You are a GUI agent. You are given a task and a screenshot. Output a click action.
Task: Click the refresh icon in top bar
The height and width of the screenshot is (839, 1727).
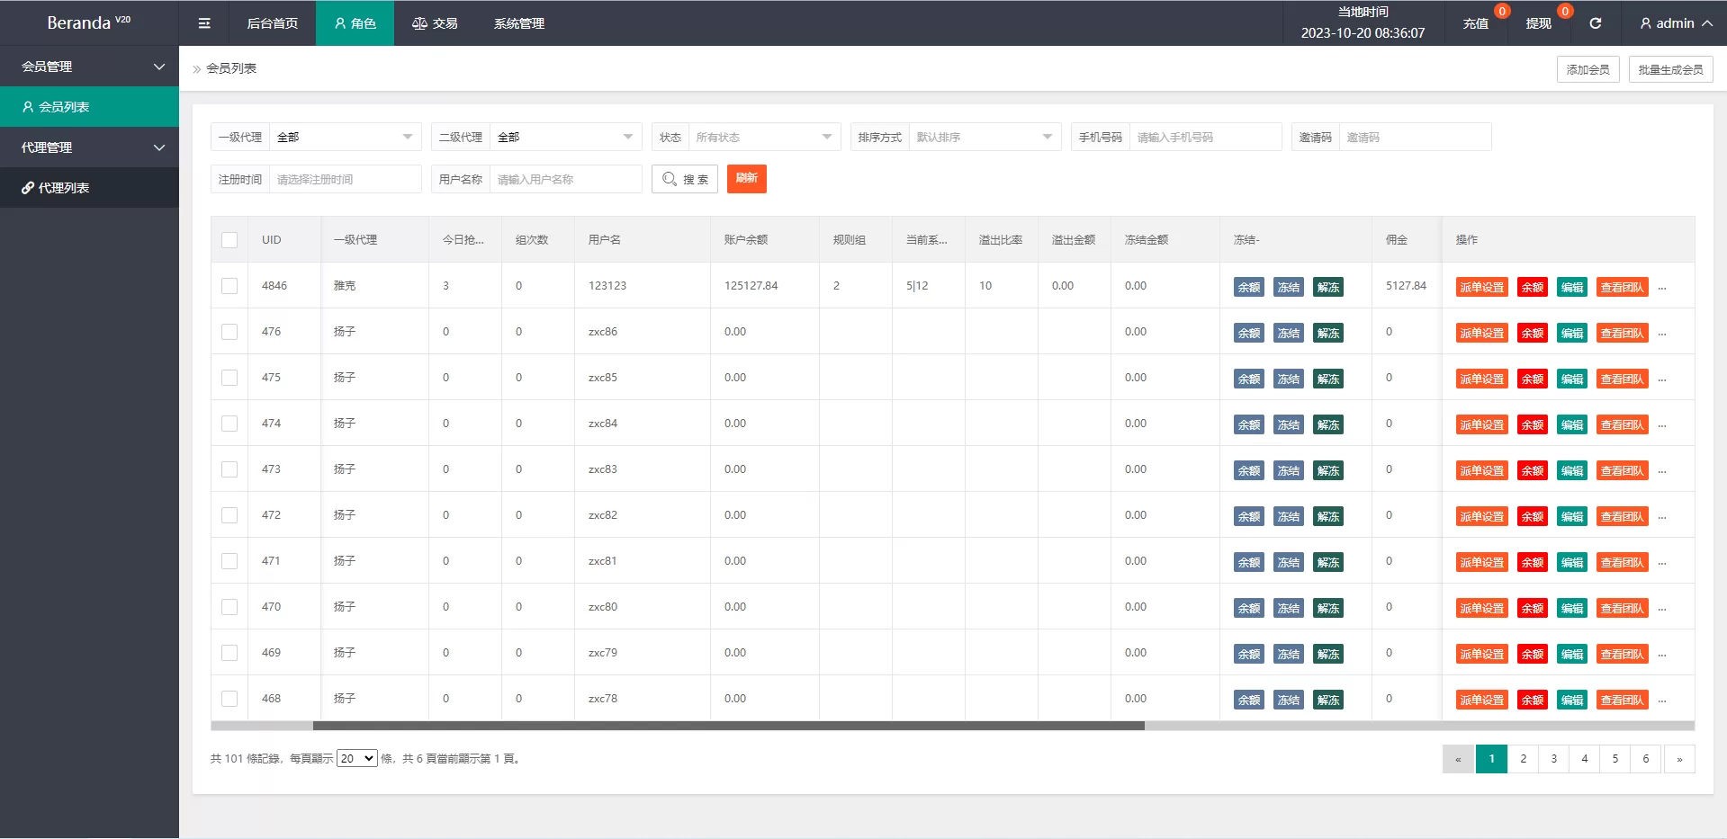tap(1595, 23)
